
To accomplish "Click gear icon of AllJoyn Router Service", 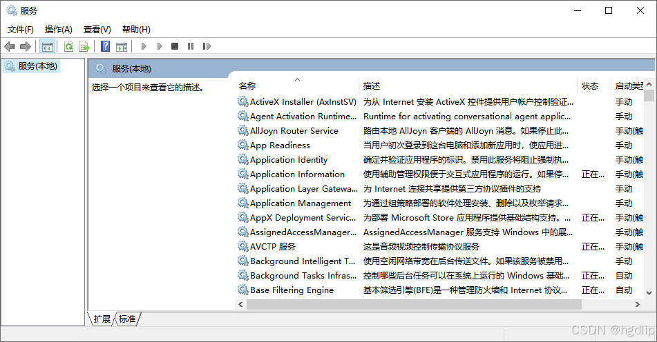I will coord(243,130).
